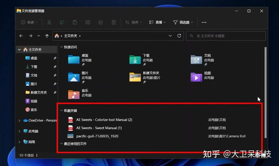
Task: Select 图片 in the sidebar
Action: 34,84
